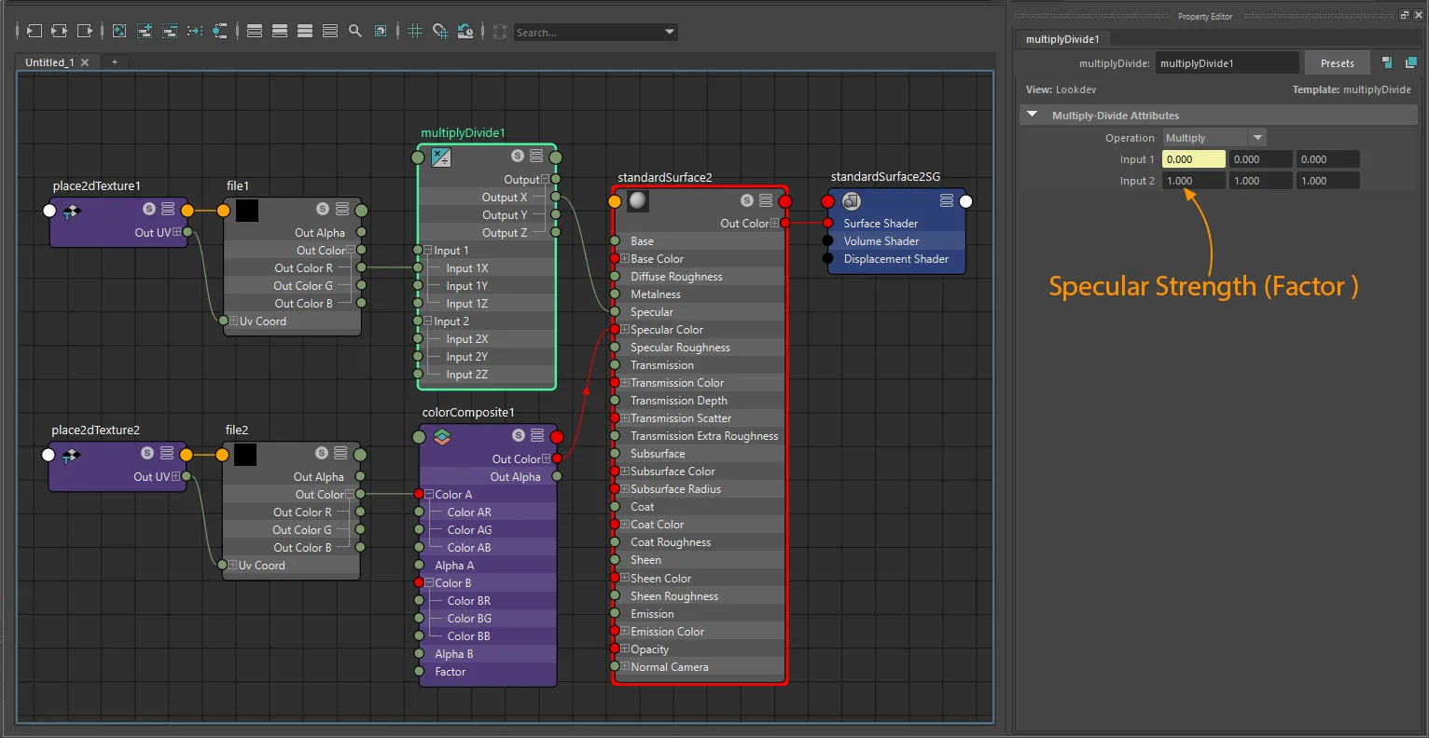This screenshot has height=738, width=1429.
Task: Expand the Base Color attribute on standardSurface2
Action: (626, 259)
